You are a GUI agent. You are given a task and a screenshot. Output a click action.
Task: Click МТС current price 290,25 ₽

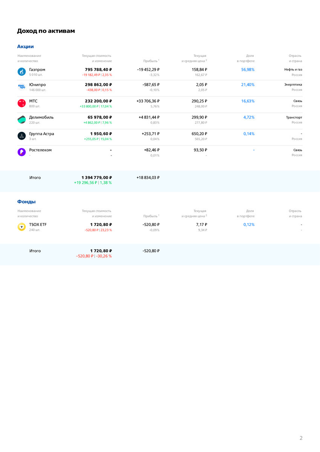pyautogui.click(x=199, y=101)
